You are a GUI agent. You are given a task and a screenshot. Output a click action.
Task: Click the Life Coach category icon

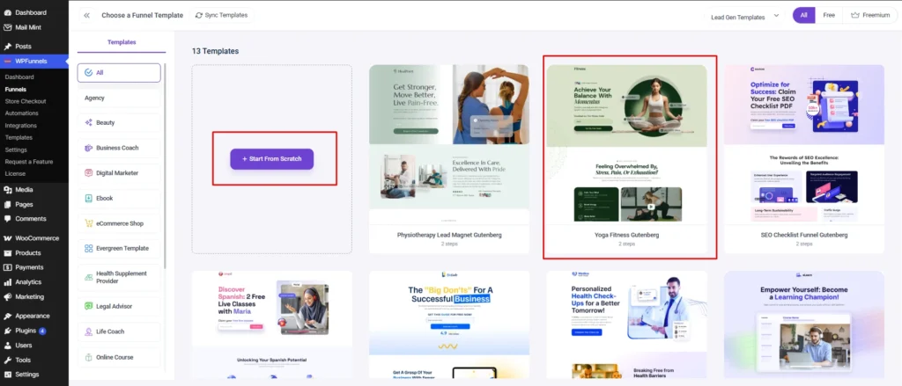click(89, 331)
